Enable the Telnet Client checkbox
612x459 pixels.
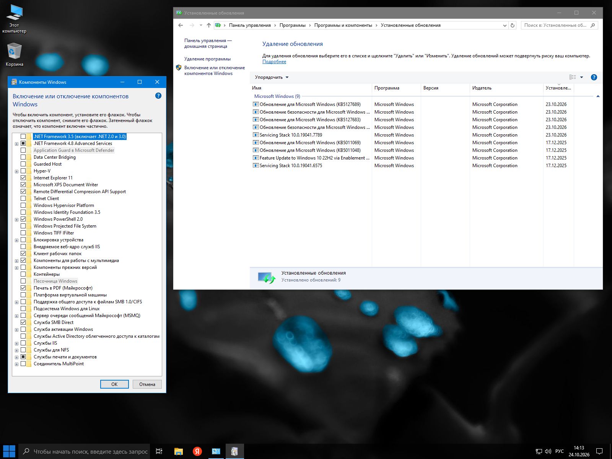23,199
